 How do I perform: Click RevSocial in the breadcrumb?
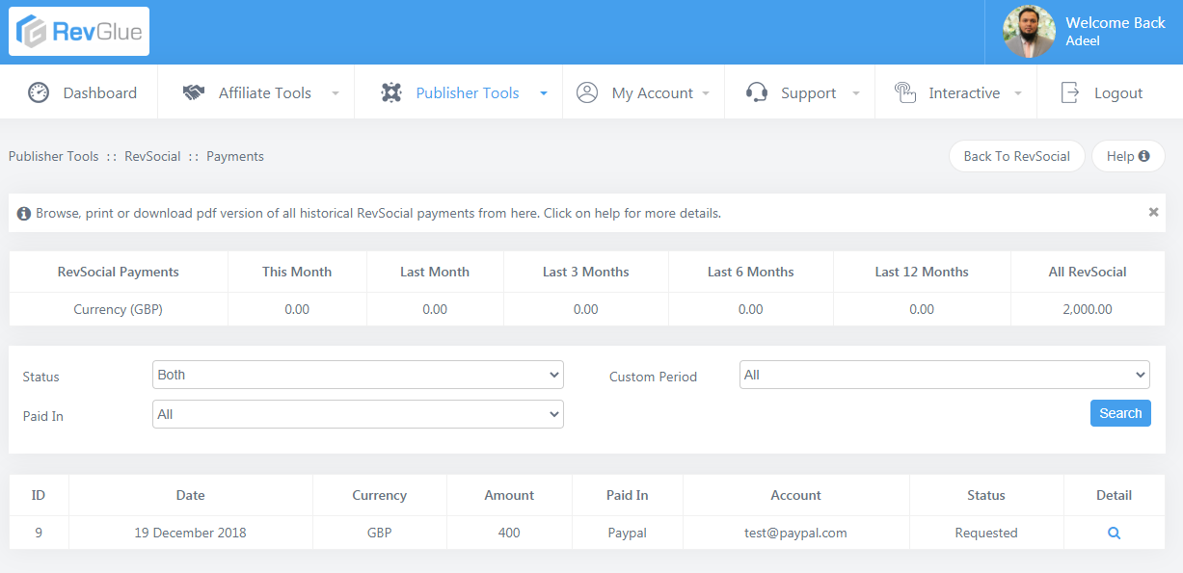(x=152, y=156)
